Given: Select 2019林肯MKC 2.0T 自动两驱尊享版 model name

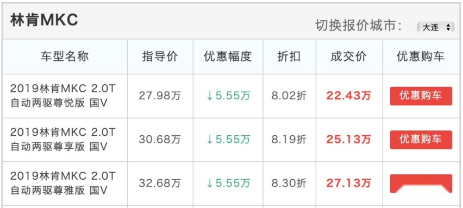Looking at the screenshot, I should (62, 140).
